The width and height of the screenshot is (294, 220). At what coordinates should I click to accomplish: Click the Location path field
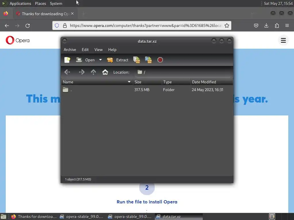click(183, 72)
